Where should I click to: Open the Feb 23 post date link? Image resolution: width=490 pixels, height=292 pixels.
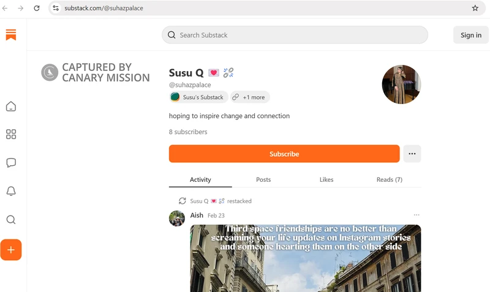tap(216, 215)
